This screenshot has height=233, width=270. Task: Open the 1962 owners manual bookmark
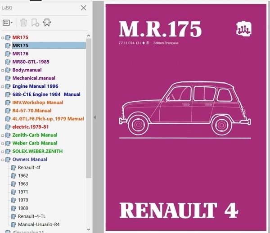click(x=23, y=176)
